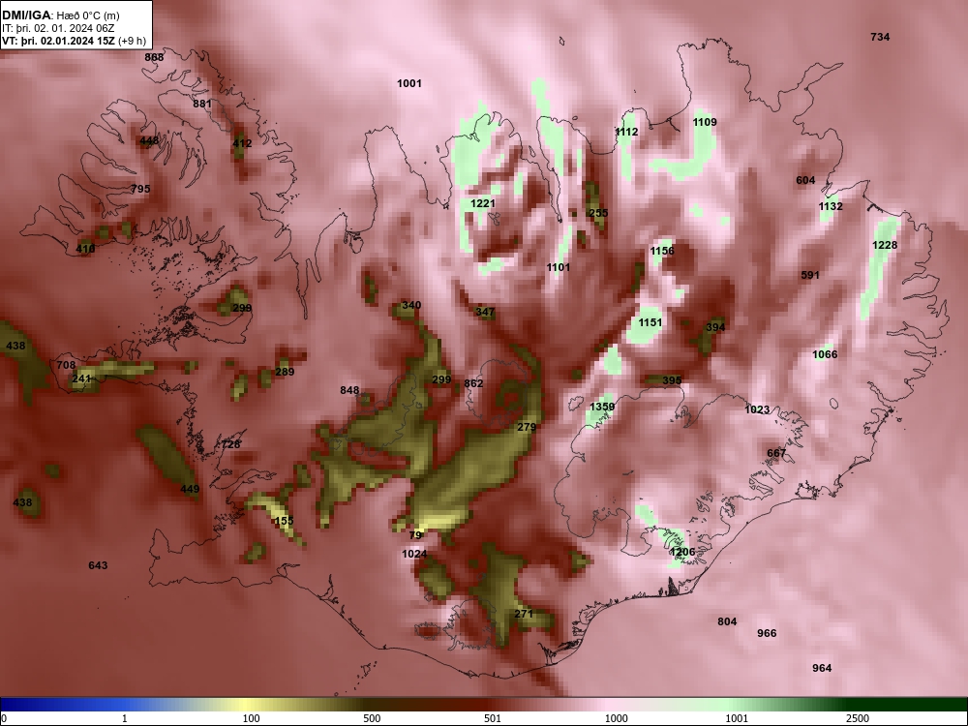Select the 241 value label

[81, 379]
